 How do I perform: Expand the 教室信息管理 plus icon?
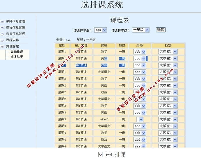[2, 34]
